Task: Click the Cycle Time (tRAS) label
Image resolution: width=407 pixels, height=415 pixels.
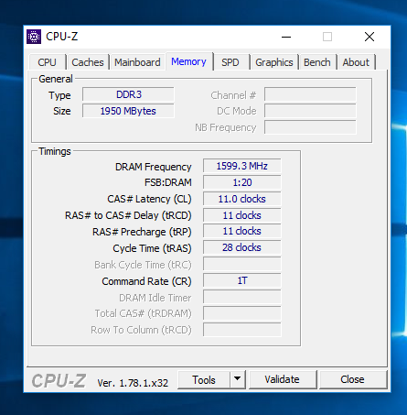Action: [x=152, y=248]
